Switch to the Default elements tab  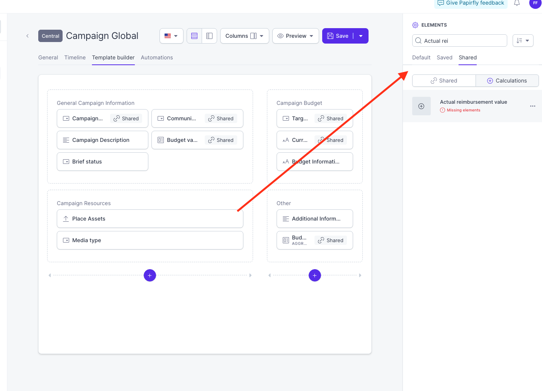pos(421,57)
